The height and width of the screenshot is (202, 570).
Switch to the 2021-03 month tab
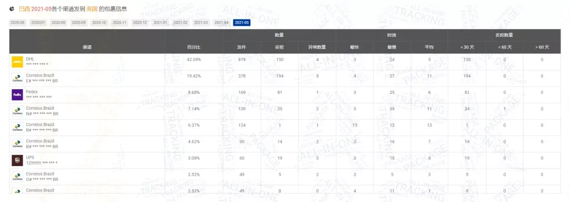tap(201, 23)
